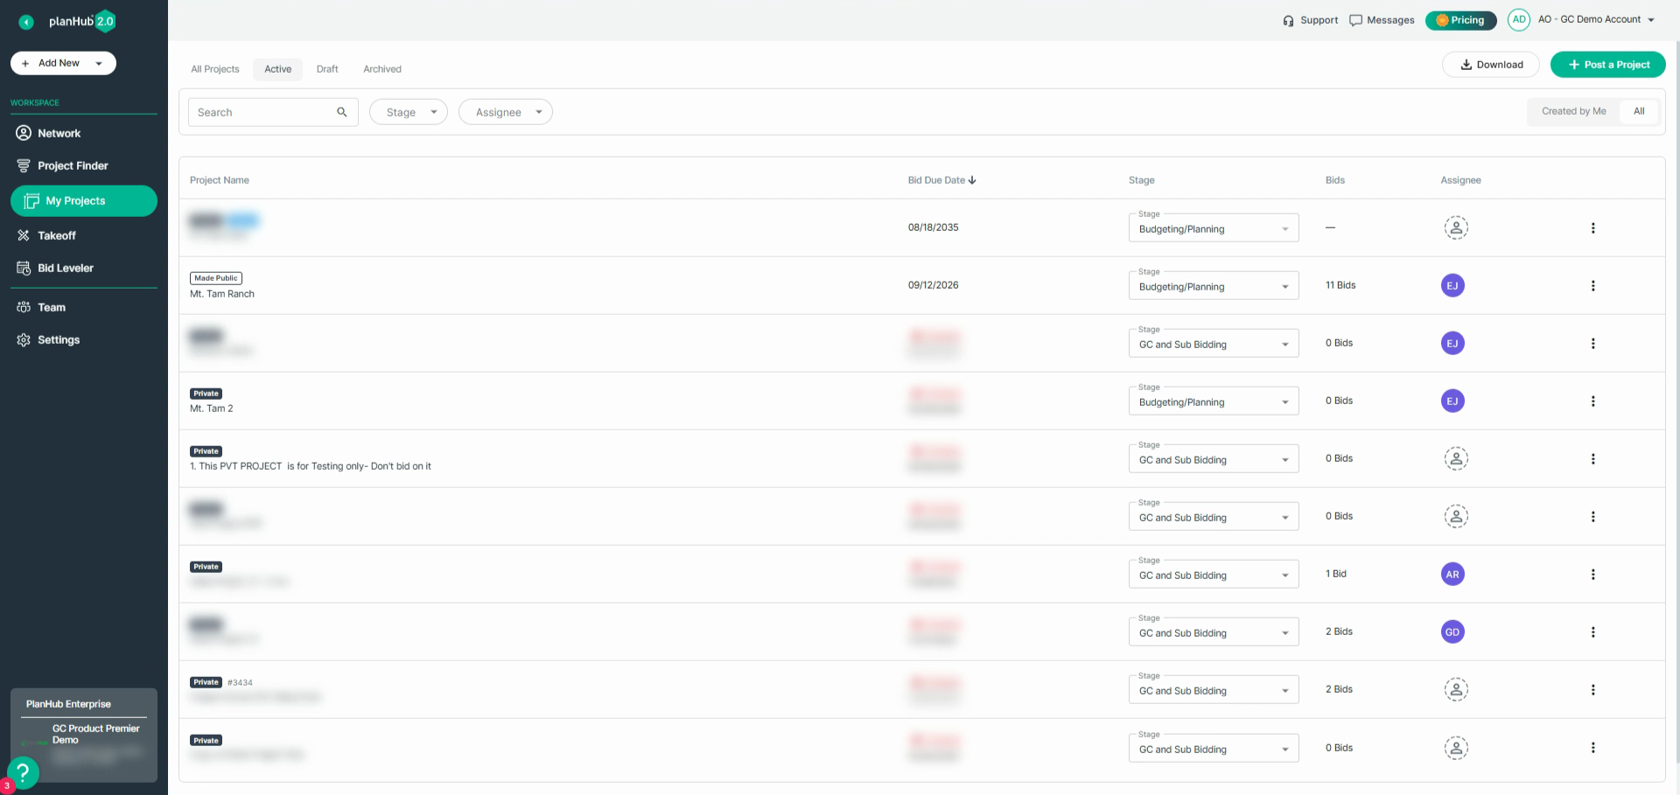Open more options in GD assignee row

1592,631
